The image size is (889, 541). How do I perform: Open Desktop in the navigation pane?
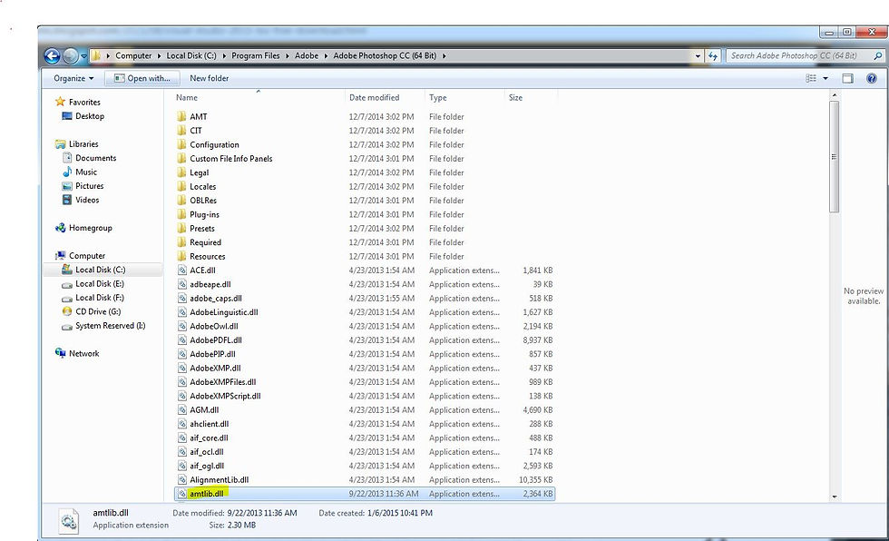90,115
